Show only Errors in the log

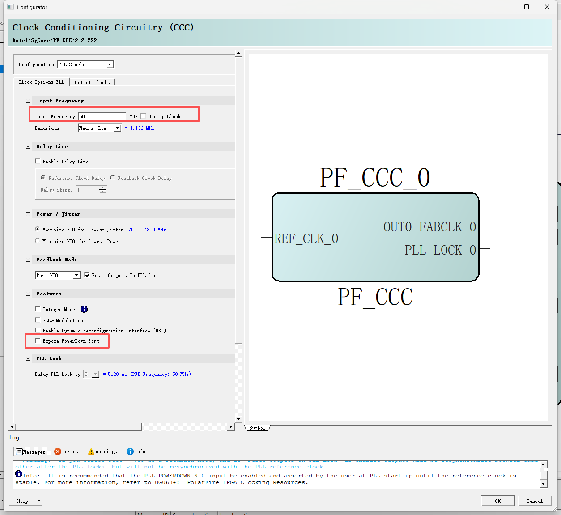click(x=66, y=451)
